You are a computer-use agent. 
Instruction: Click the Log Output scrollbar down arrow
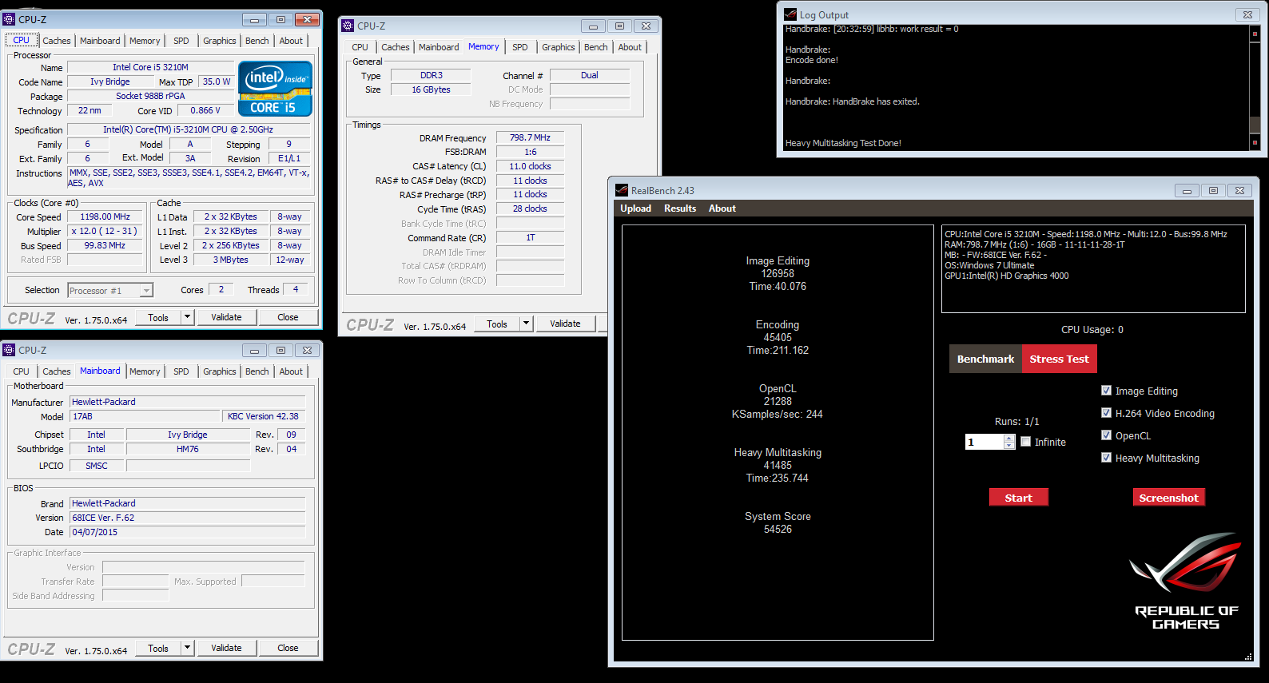[x=1255, y=142]
